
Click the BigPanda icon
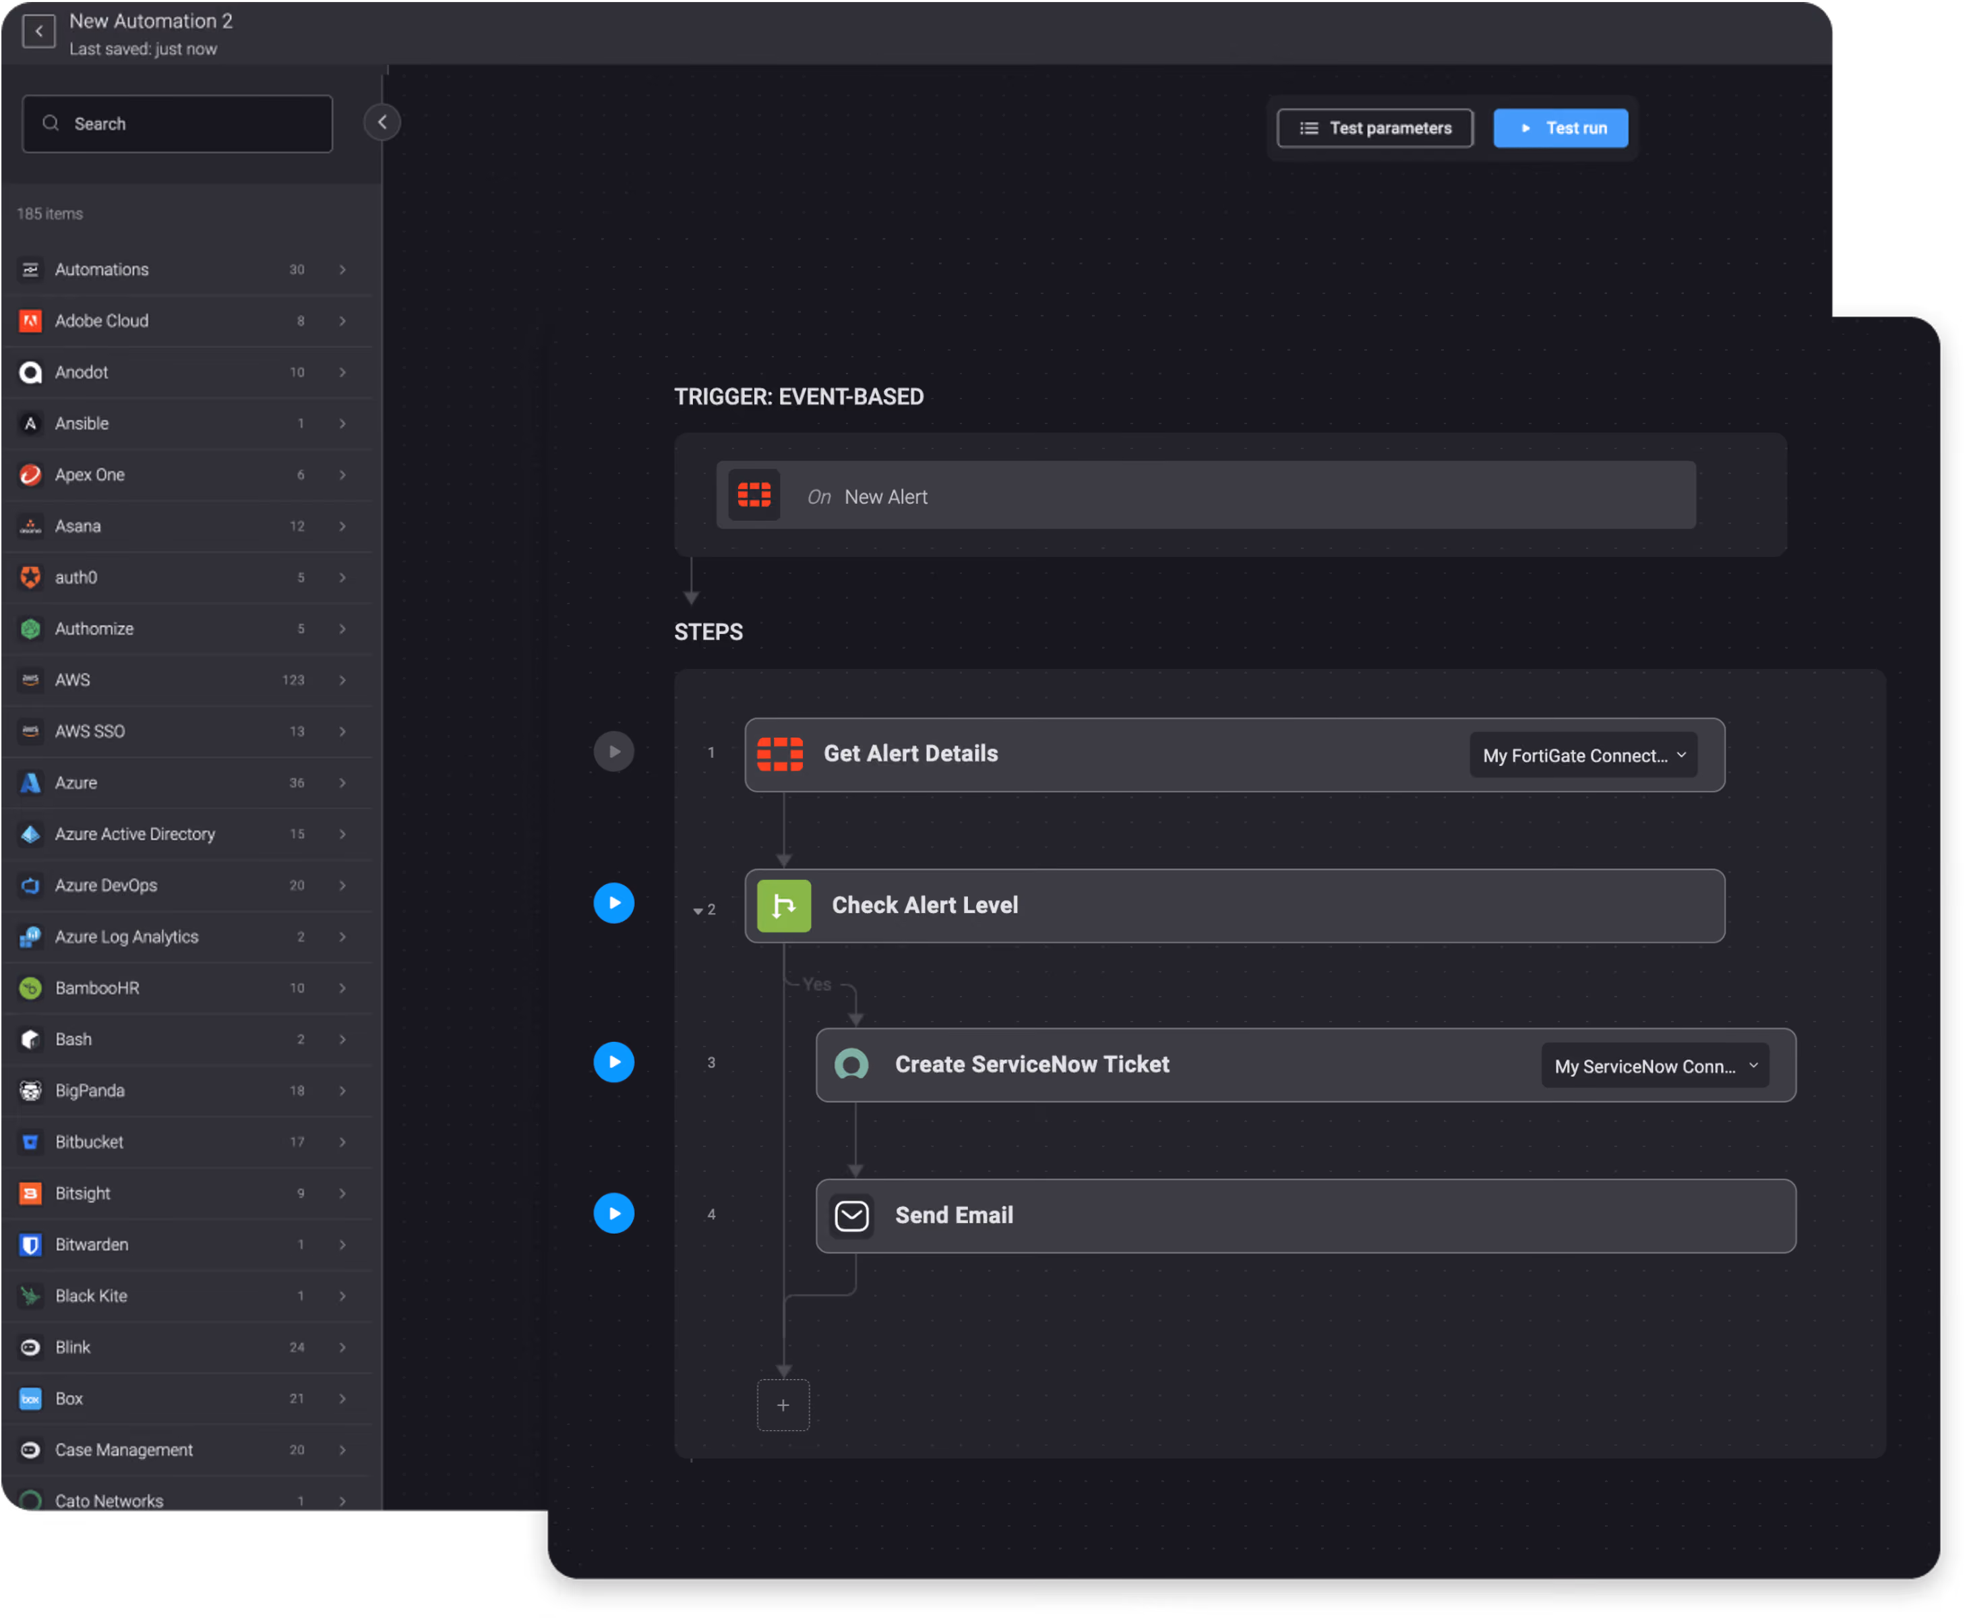(31, 1090)
